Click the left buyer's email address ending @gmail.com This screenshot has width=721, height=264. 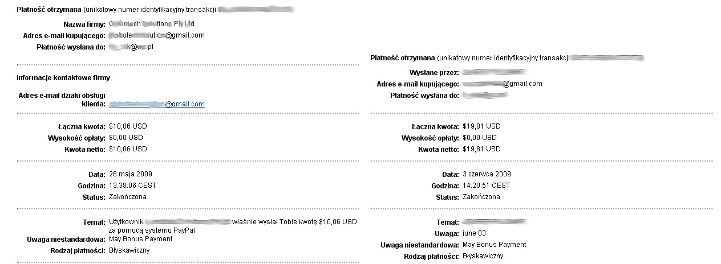[x=156, y=35]
